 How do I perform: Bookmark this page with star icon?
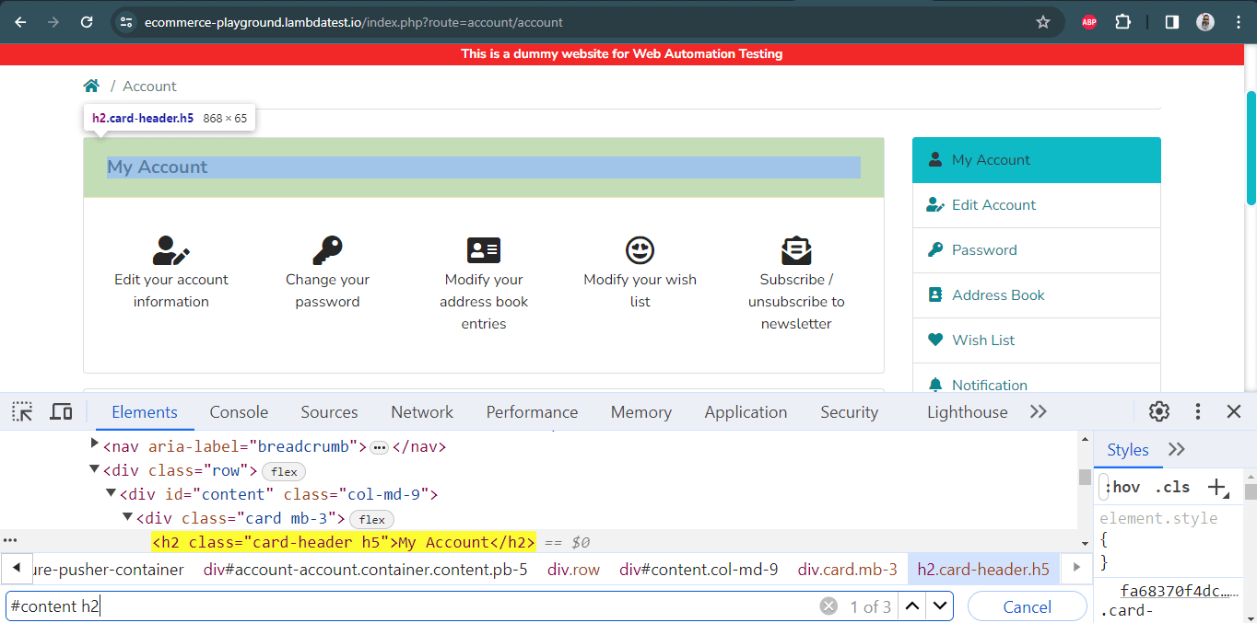1043,22
